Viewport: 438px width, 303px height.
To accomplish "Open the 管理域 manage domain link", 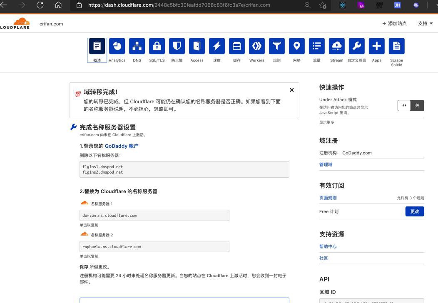I will (x=326, y=164).
